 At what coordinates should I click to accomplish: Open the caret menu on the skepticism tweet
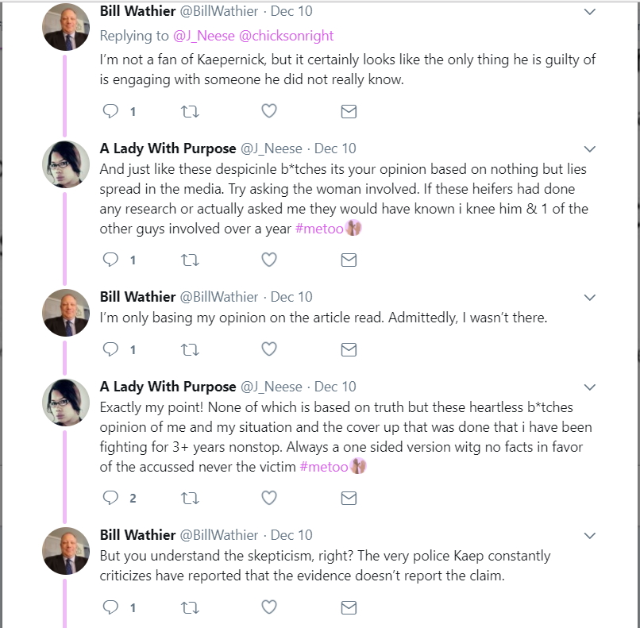point(589,535)
